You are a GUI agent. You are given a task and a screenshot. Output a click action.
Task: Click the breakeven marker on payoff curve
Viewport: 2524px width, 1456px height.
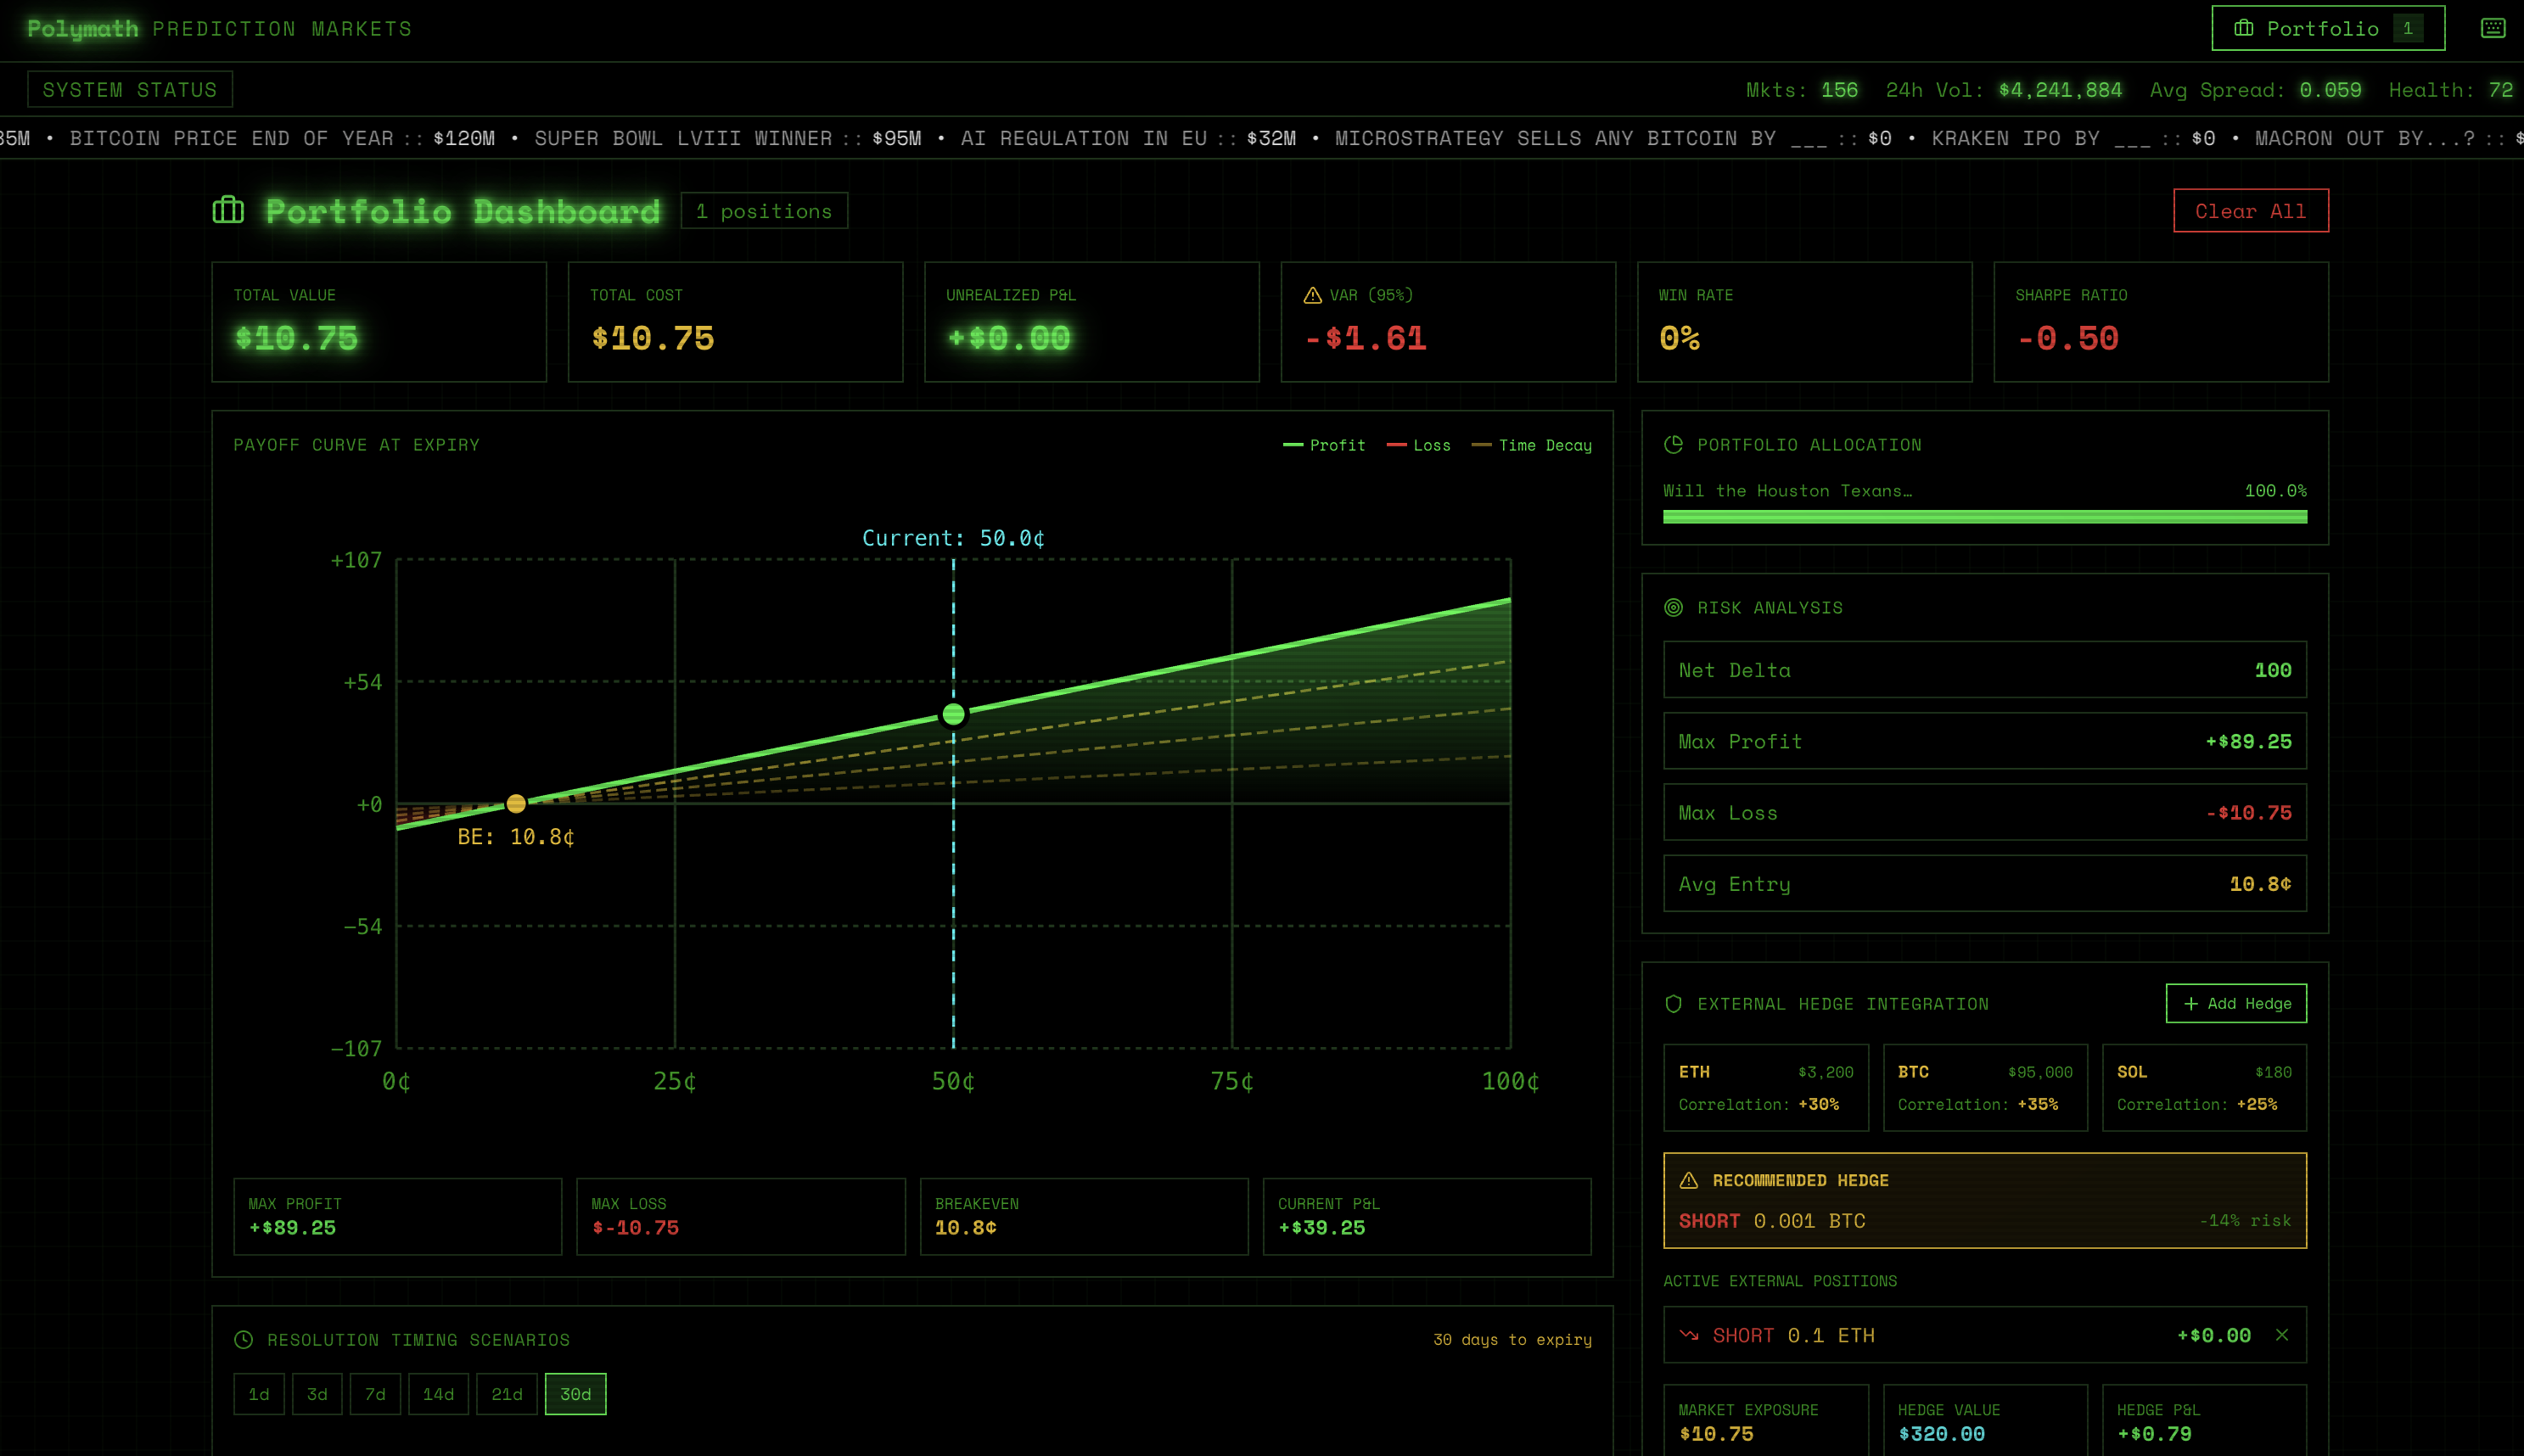point(516,803)
